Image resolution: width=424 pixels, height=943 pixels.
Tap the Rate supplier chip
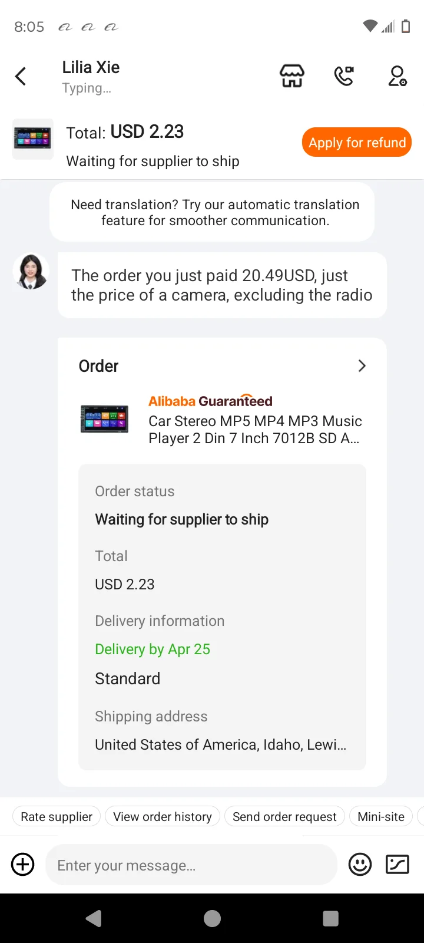[x=57, y=817]
